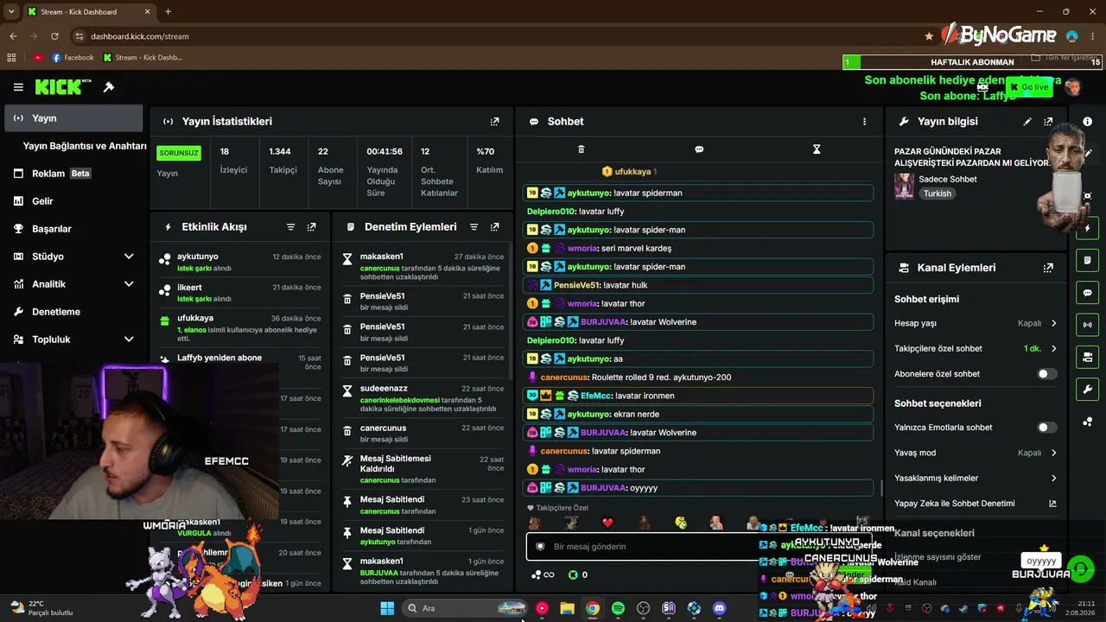Image resolution: width=1106 pixels, height=622 pixels.
Task: Reload the page
Action: pyautogui.click(x=54, y=36)
